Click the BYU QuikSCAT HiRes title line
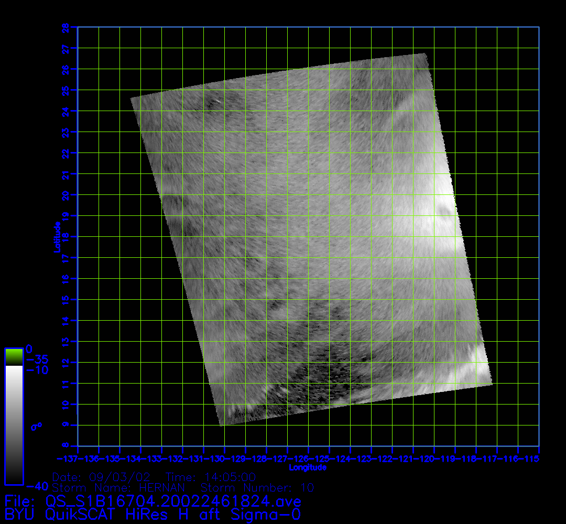 [153, 514]
